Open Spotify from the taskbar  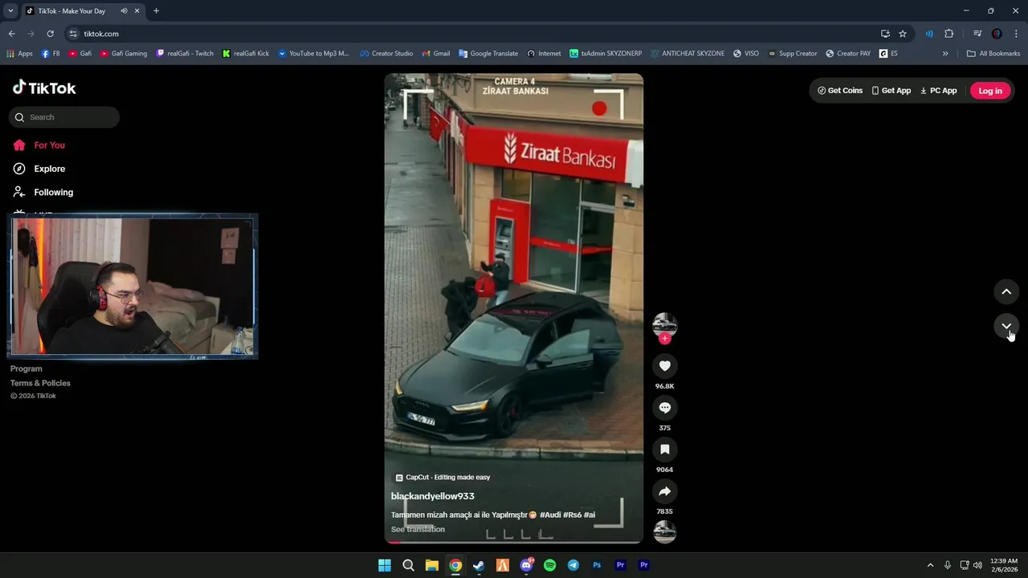coord(549,565)
